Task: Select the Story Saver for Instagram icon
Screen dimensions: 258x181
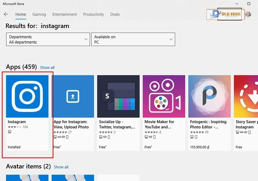Action: (x=249, y=96)
